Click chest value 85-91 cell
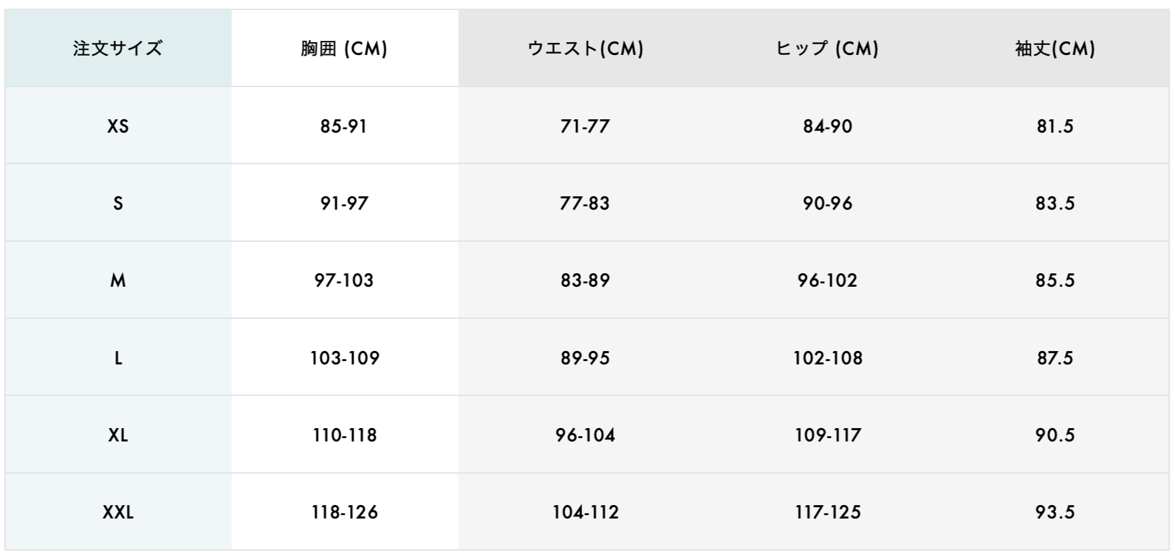The width and height of the screenshot is (1175, 552). (x=344, y=126)
